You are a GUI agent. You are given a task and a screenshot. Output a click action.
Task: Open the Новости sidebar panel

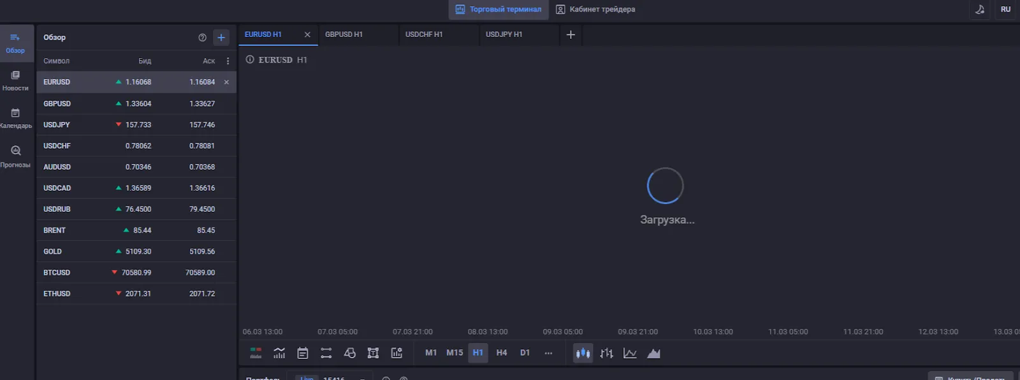coord(15,80)
